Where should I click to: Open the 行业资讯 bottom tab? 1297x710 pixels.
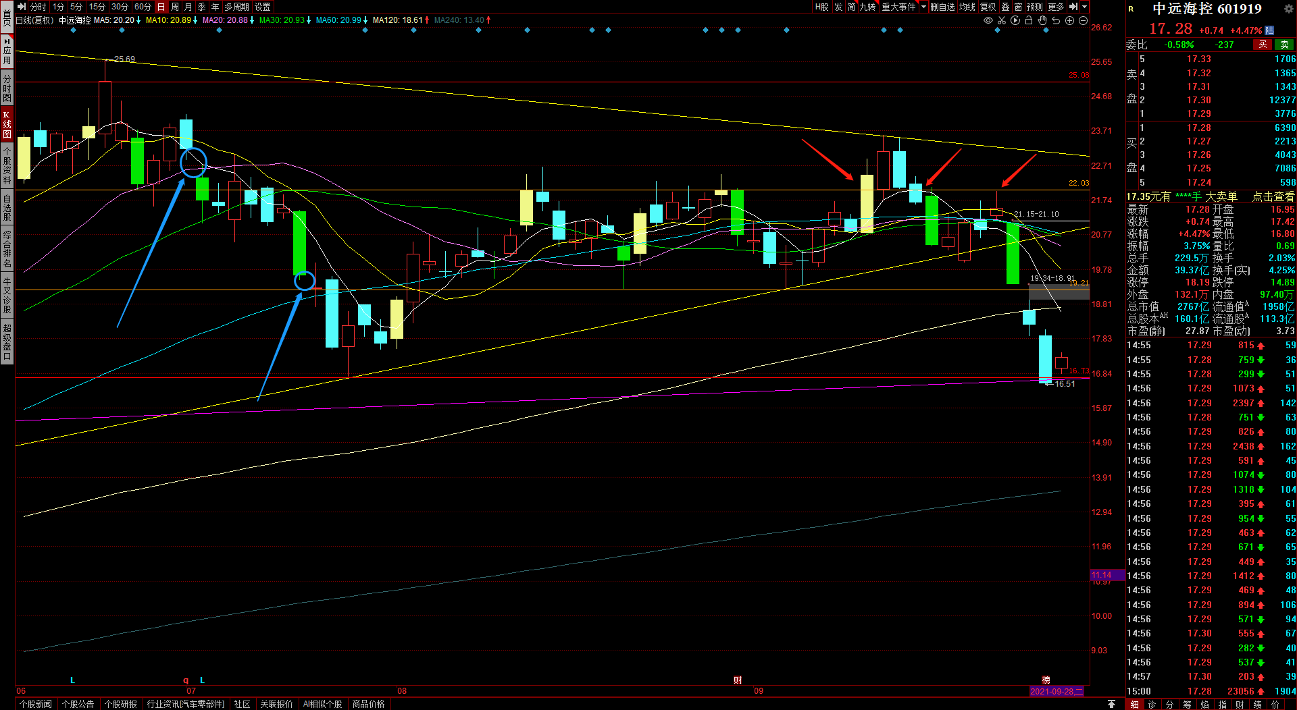tap(186, 704)
